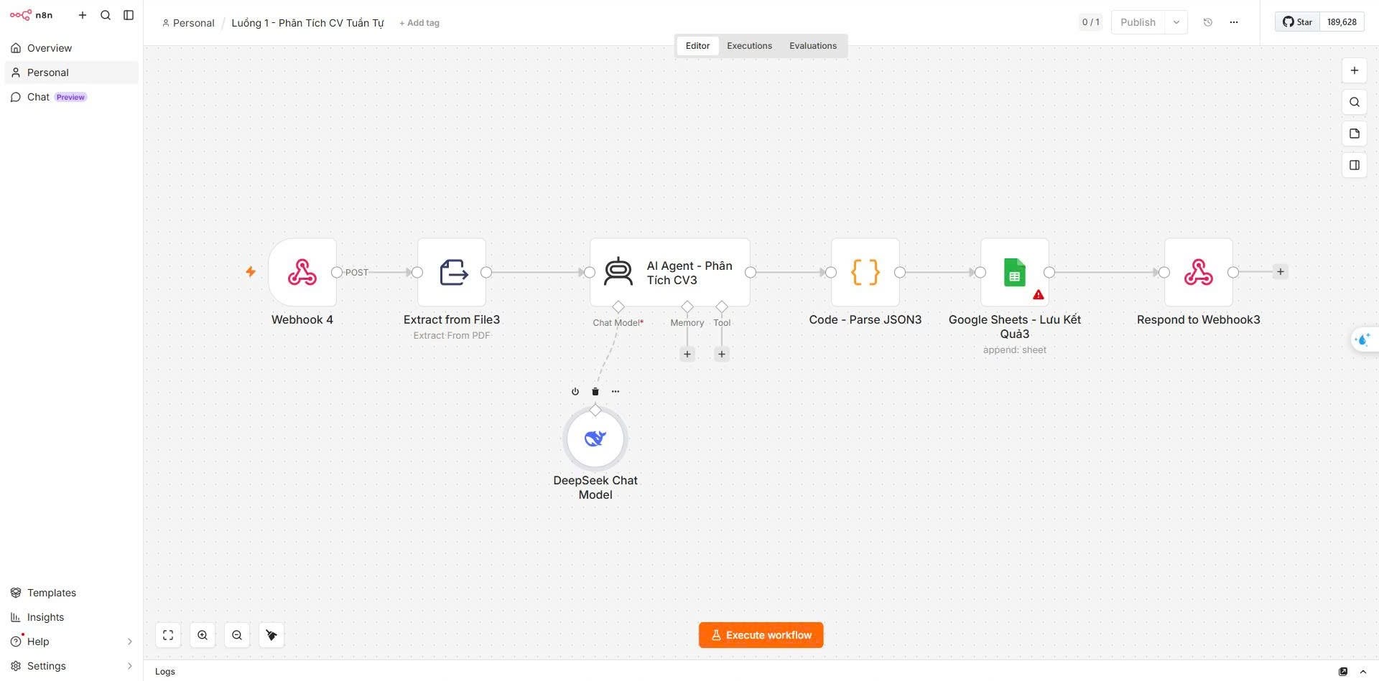Open workflow three-dot options menu

[1234, 22]
